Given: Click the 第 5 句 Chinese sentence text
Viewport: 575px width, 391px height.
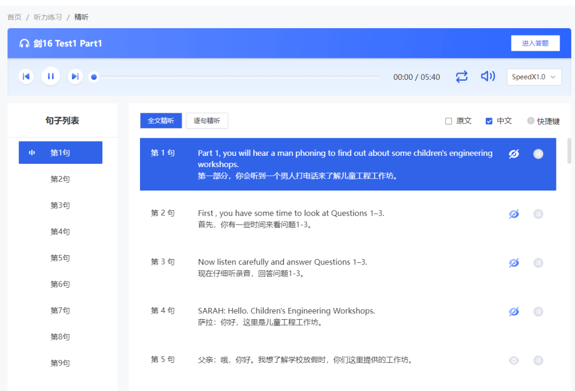Looking at the screenshot, I should 306,360.
